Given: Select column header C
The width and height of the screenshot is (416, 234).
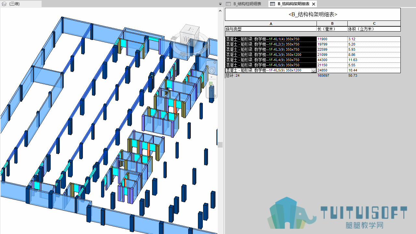Looking at the screenshot, I should (374, 24).
